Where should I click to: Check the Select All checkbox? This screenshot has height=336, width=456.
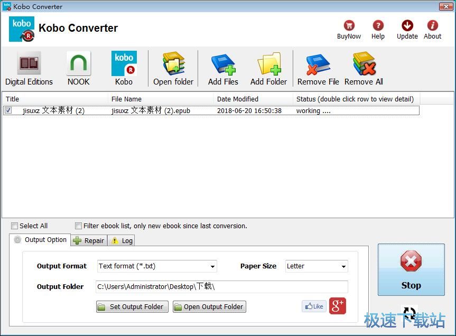coord(14,226)
